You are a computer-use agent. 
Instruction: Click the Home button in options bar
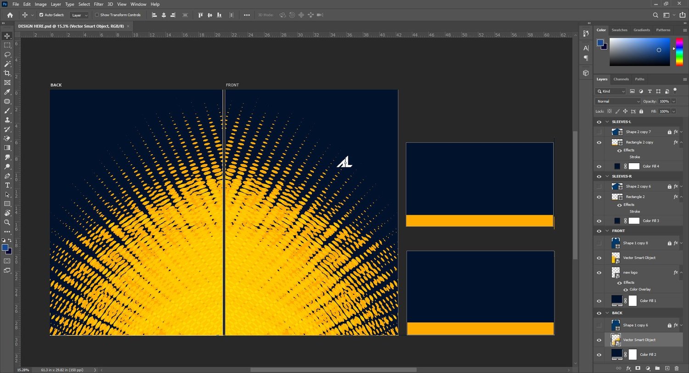coord(10,15)
